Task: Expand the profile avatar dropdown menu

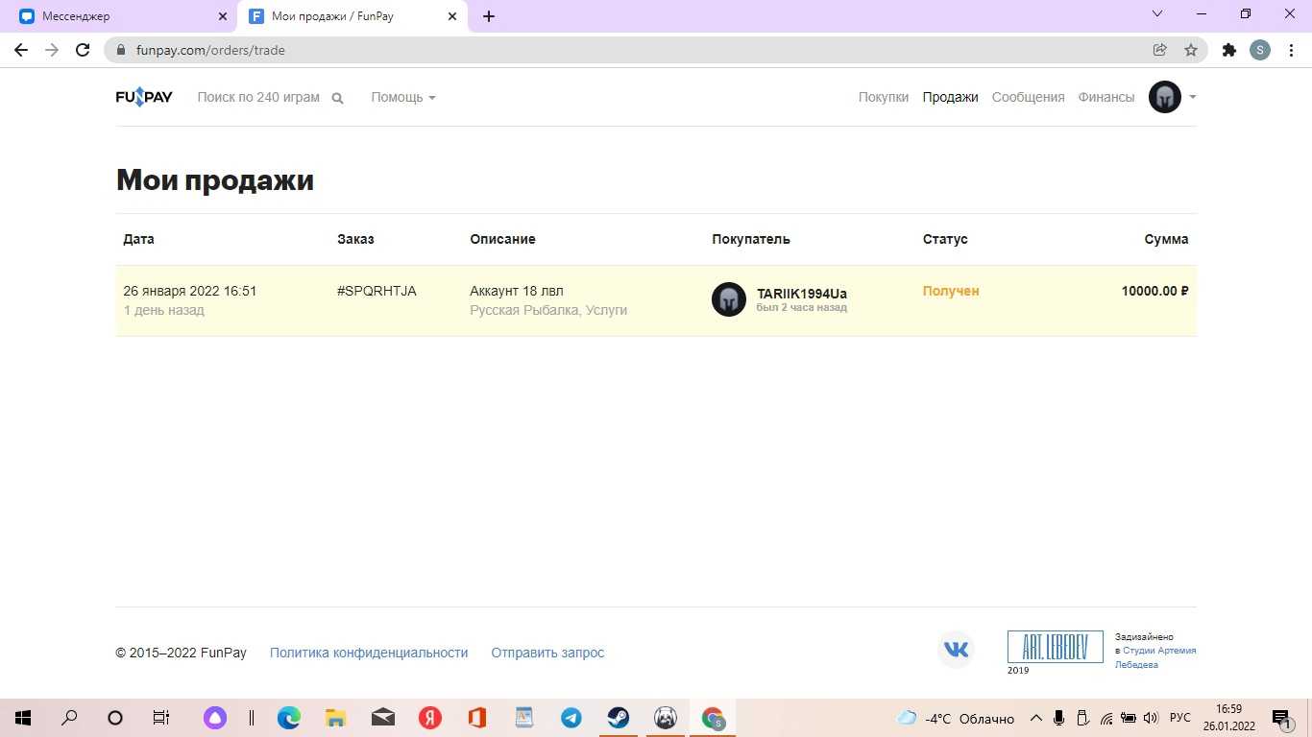Action: click(x=1192, y=97)
